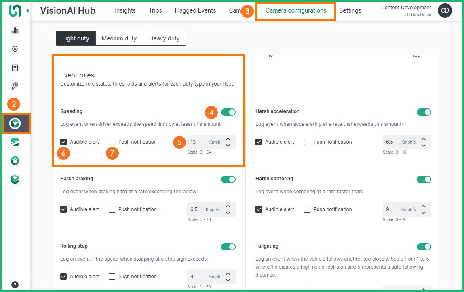464x292 pixels.
Task: Uncheck Audible alert under Harsh braking
Action: tap(63, 209)
